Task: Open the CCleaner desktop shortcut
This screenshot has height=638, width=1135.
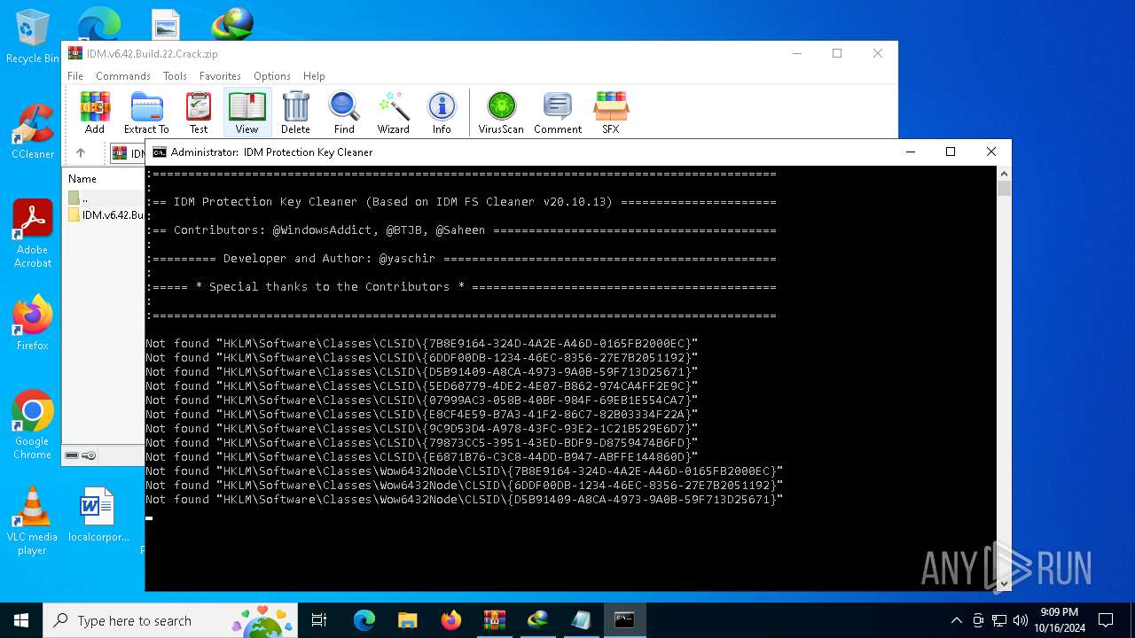Action: pyautogui.click(x=33, y=132)
